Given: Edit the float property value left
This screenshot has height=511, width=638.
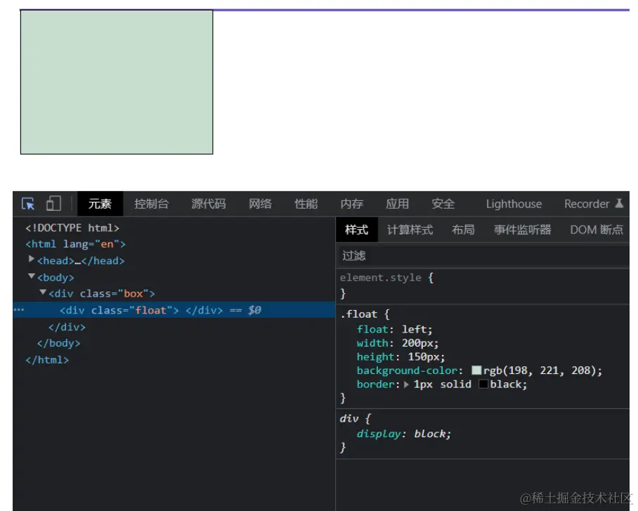Looking at the screenshot, I should [x=415, y=329].
